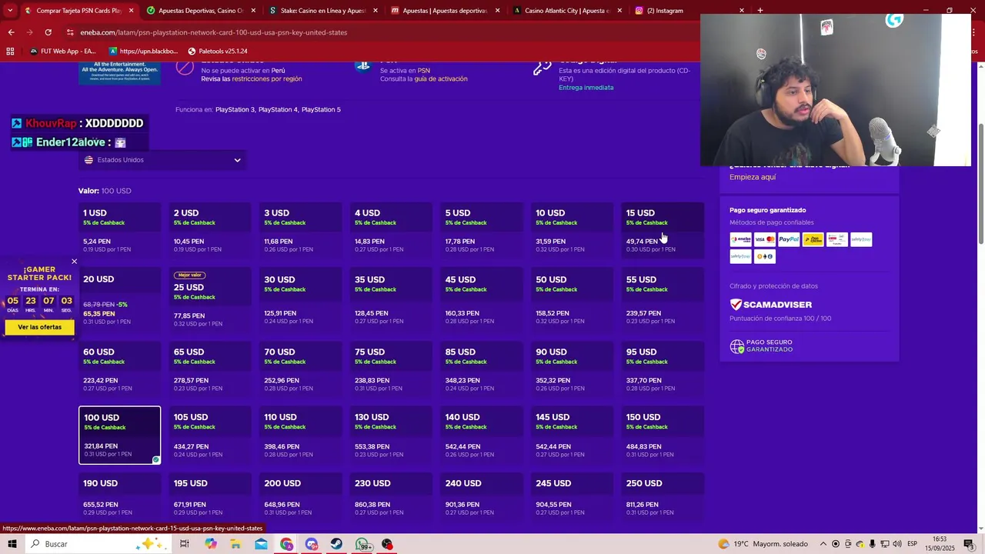
Task: Open Steam from the taskbar
Action: coord(336,544)
